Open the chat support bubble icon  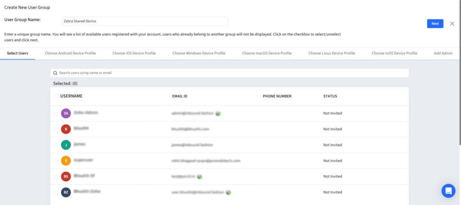pos(448,191)
